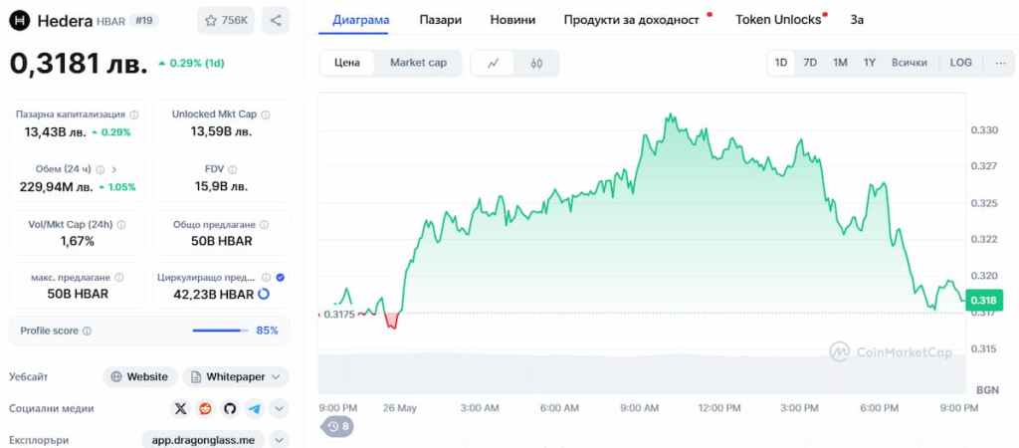
Task: Enable LOG scale on the chart
Action: pyautogui.click(x=960, y=63)
